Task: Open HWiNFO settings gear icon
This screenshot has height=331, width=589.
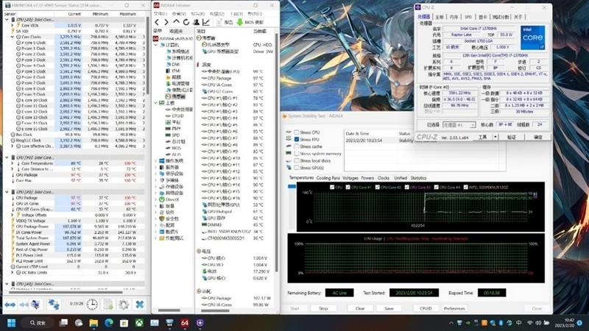Action: [124, 304]
